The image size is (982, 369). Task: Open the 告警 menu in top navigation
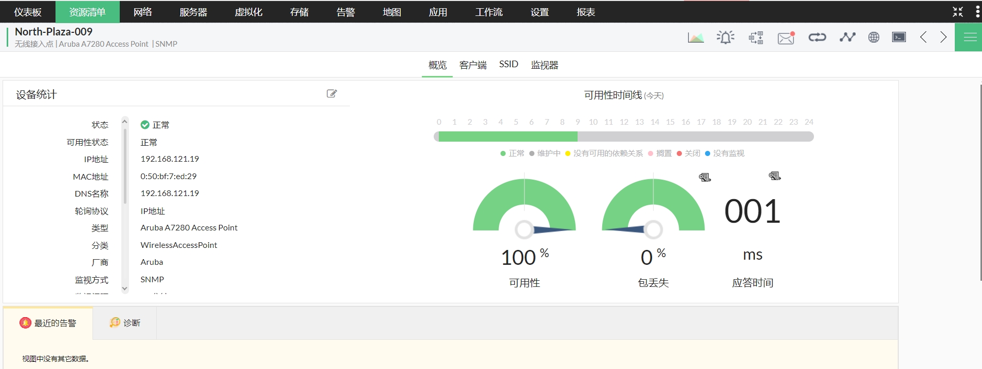345,12
